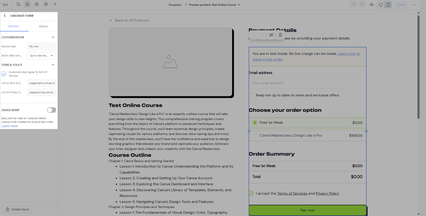The image size is (426, 216).
Task: Open the settings gear icon
Action: (46, 4)
